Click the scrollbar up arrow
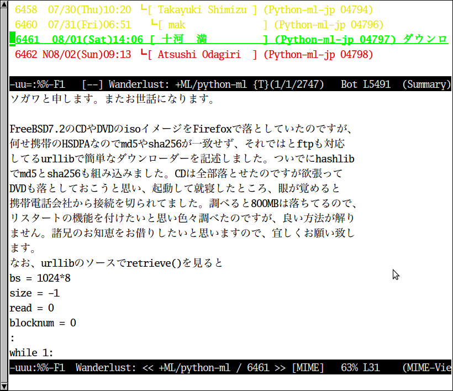The width and height of the screenshot is (453, 391). (4, 4)
